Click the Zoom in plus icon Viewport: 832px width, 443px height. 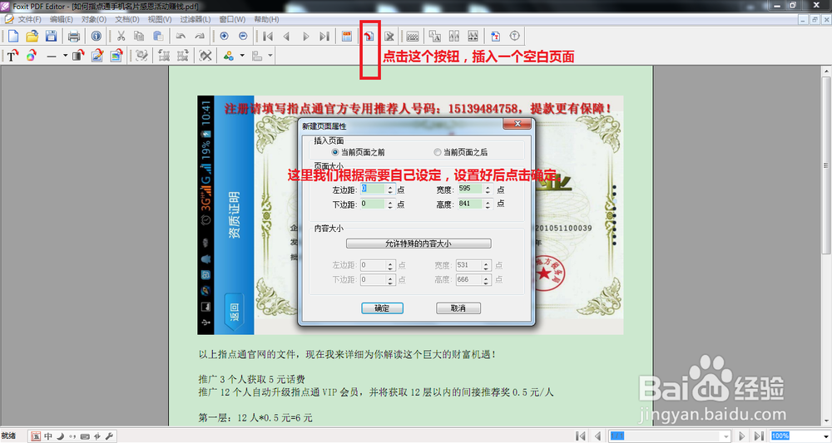click(224, 36)
